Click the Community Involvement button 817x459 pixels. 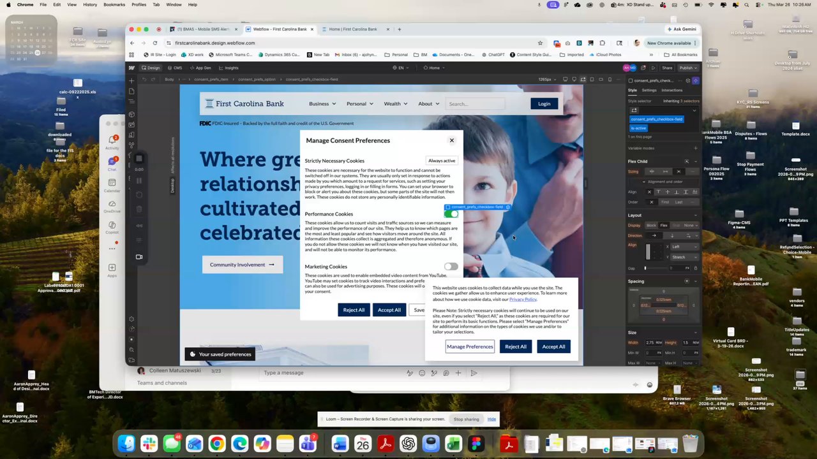click(242, 265)
